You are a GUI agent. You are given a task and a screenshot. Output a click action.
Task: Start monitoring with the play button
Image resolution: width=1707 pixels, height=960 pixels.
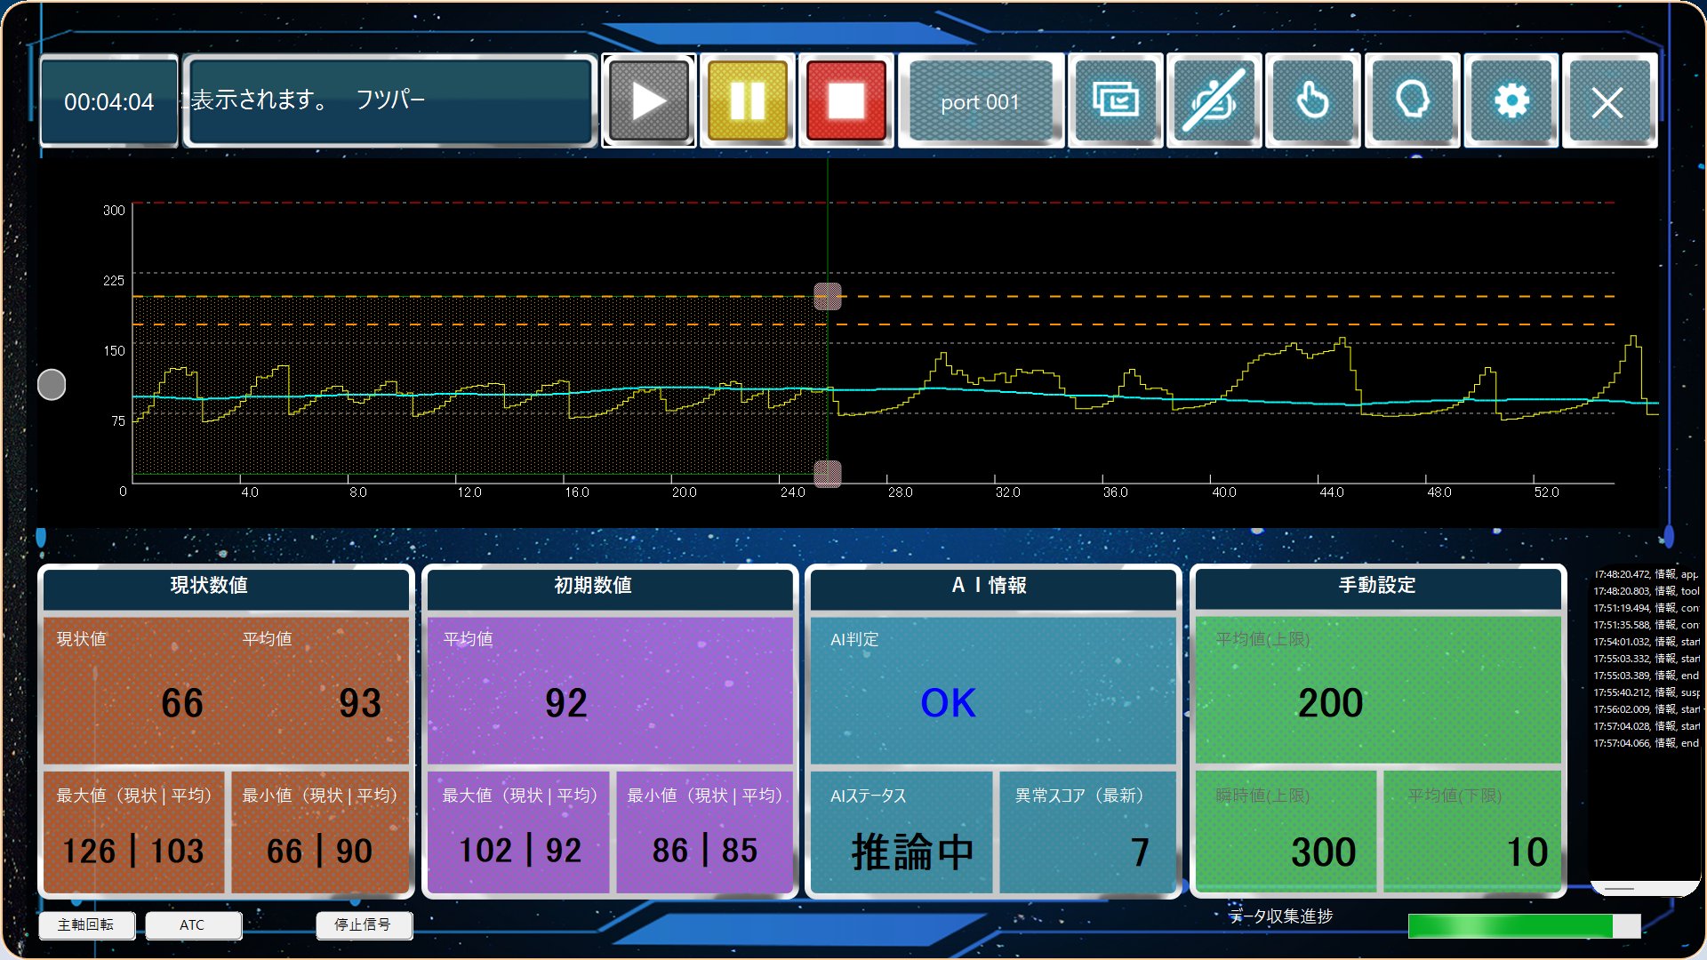(649, 101)
